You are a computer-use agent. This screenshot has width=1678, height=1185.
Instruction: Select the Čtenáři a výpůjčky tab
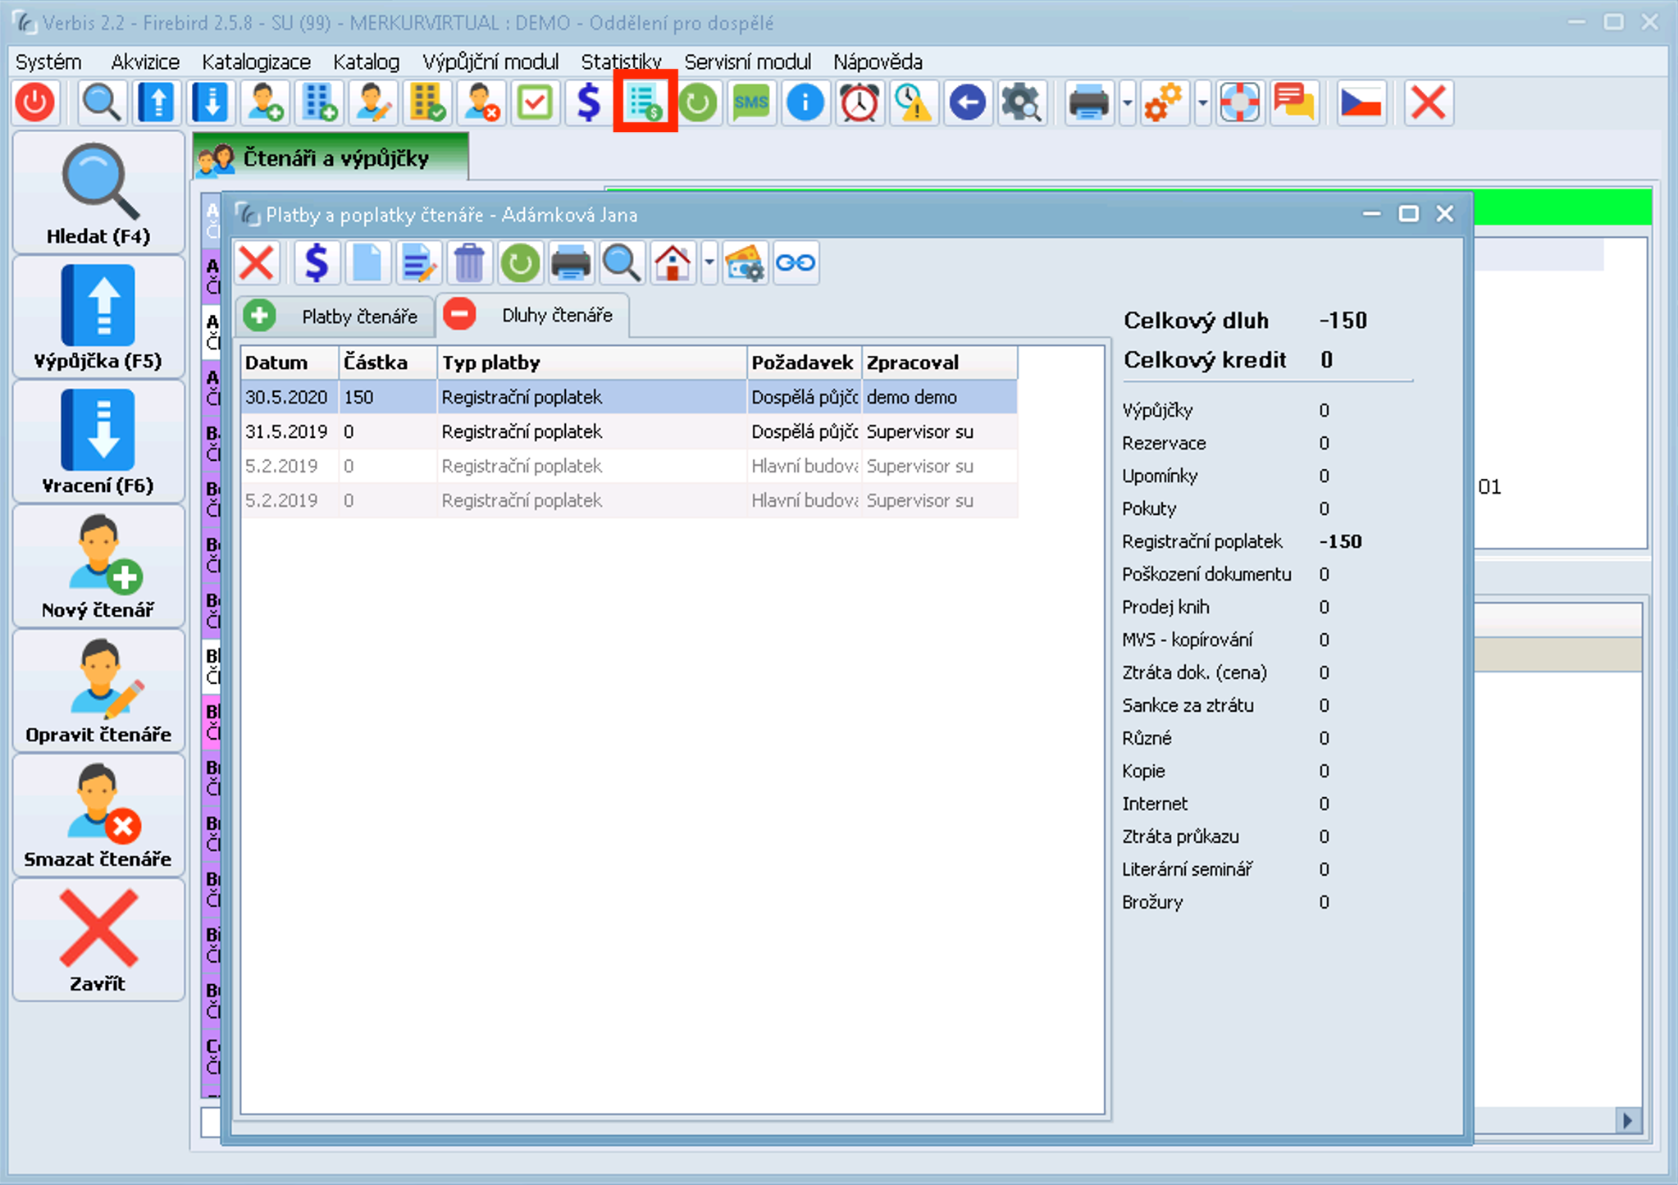tap(331, 157)
